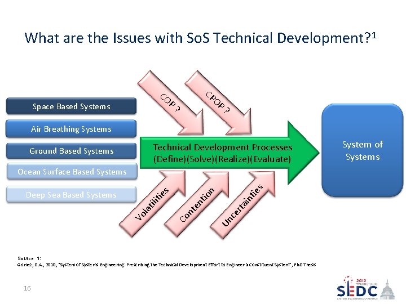Click the System of Systems blue box

click(x=363, y=150)
